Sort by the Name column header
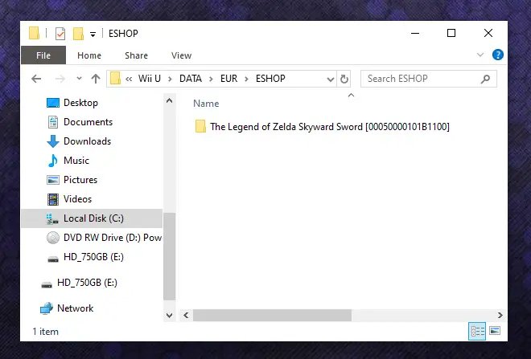 coord(206,104)
